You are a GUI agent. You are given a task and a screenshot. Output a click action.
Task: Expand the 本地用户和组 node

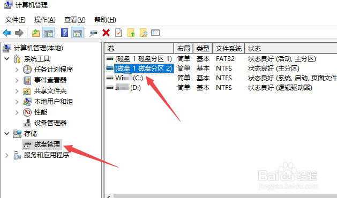pyautogui.click(x=17, y=102)
